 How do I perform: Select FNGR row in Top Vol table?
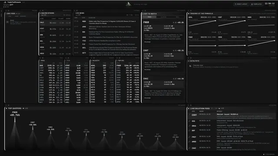click(128, 65)
